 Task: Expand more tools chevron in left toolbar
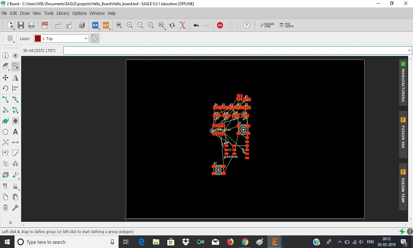[10, 222]
